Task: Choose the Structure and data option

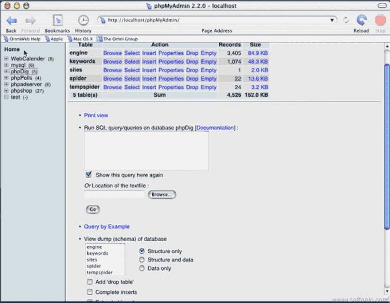Action: [x=142, y=260]
